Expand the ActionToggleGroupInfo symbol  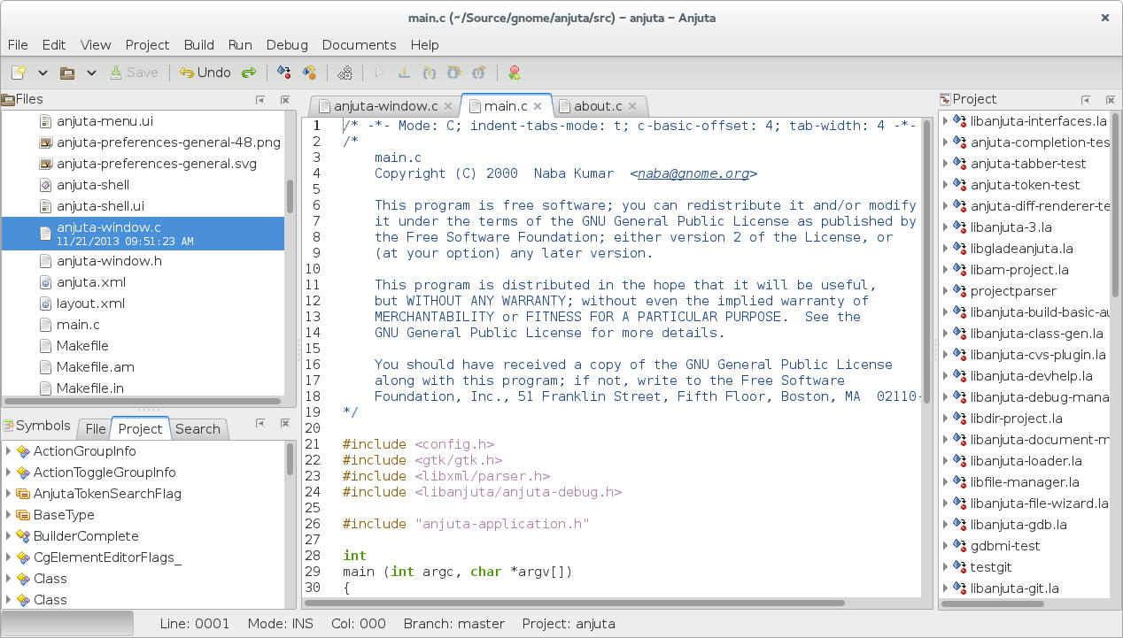(9, 473)
